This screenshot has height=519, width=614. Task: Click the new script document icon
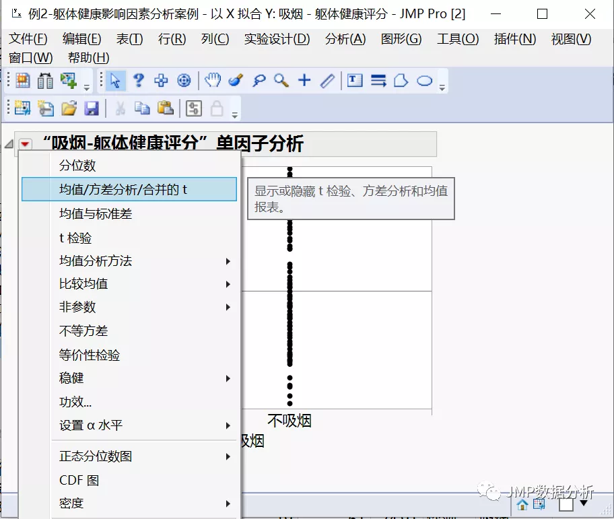(x=46, y=108)
